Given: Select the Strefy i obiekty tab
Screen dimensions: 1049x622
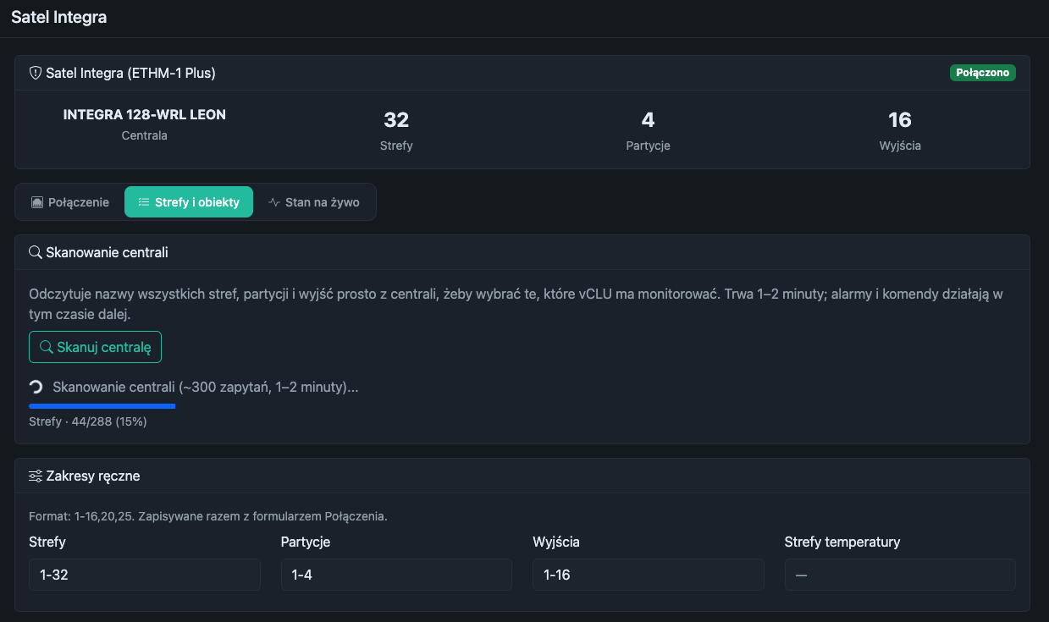Looking at the screenshot, I should tap(189, 202).
